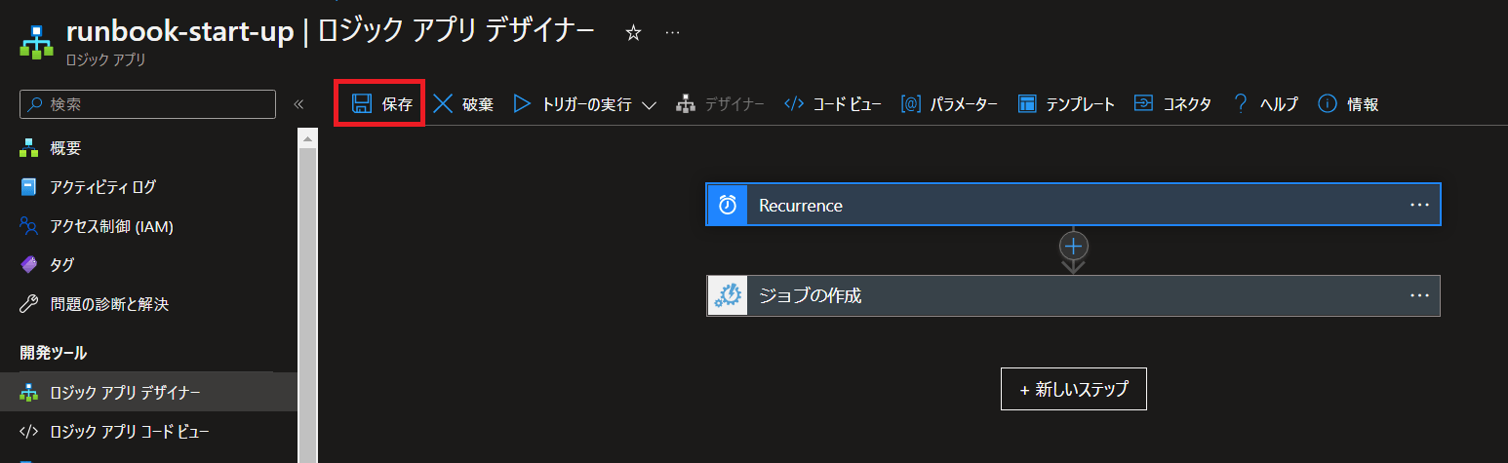Image resolution: width=1508 pixels, height=463 pixels.
Task: Open the header ellipsis more menu
Action: pos(672,32)
